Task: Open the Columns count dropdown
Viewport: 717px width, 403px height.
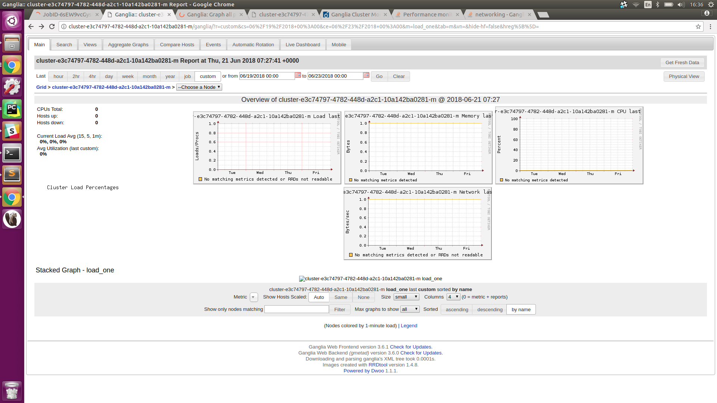Action: [x=453, y=297]
